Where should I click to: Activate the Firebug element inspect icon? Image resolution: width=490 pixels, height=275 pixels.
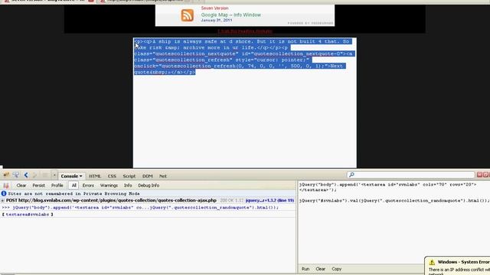pos(15,176)
